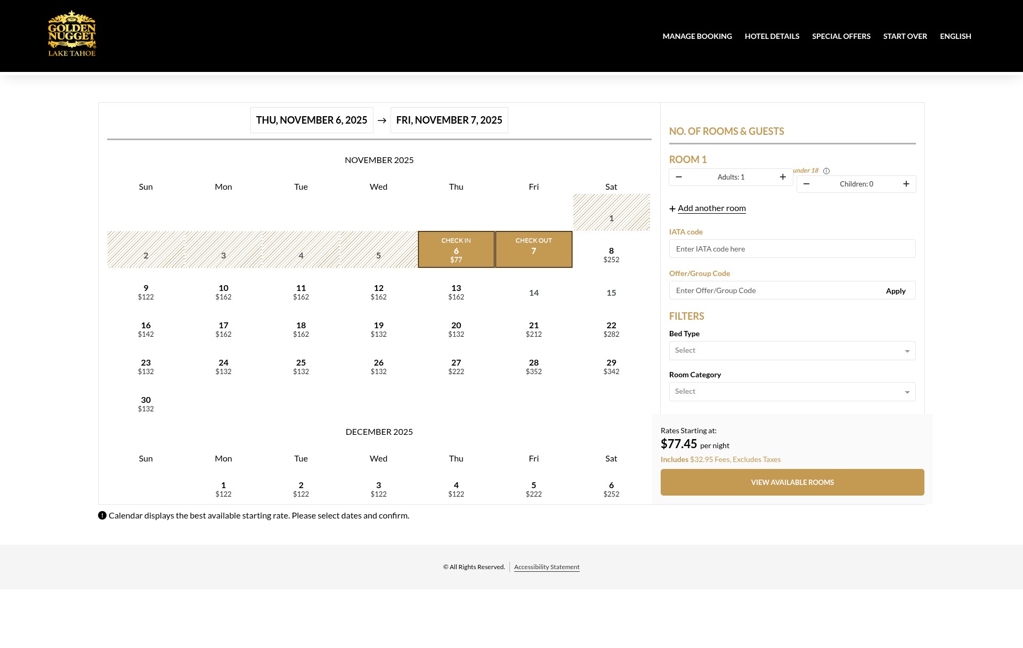
Task: Select November 25 on the calendar
Action: coord(301,367)
